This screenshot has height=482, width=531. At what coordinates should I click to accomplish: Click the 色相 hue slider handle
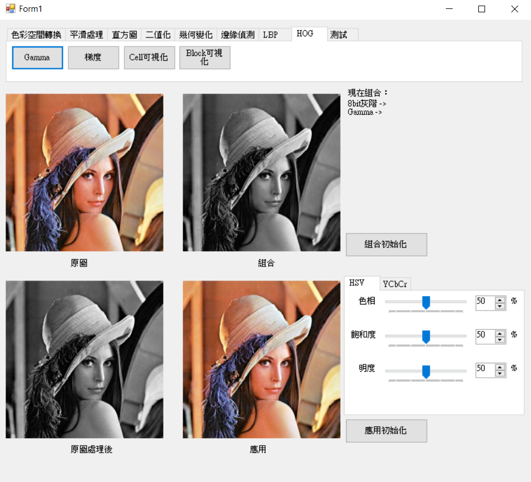(x=426, y=303)
